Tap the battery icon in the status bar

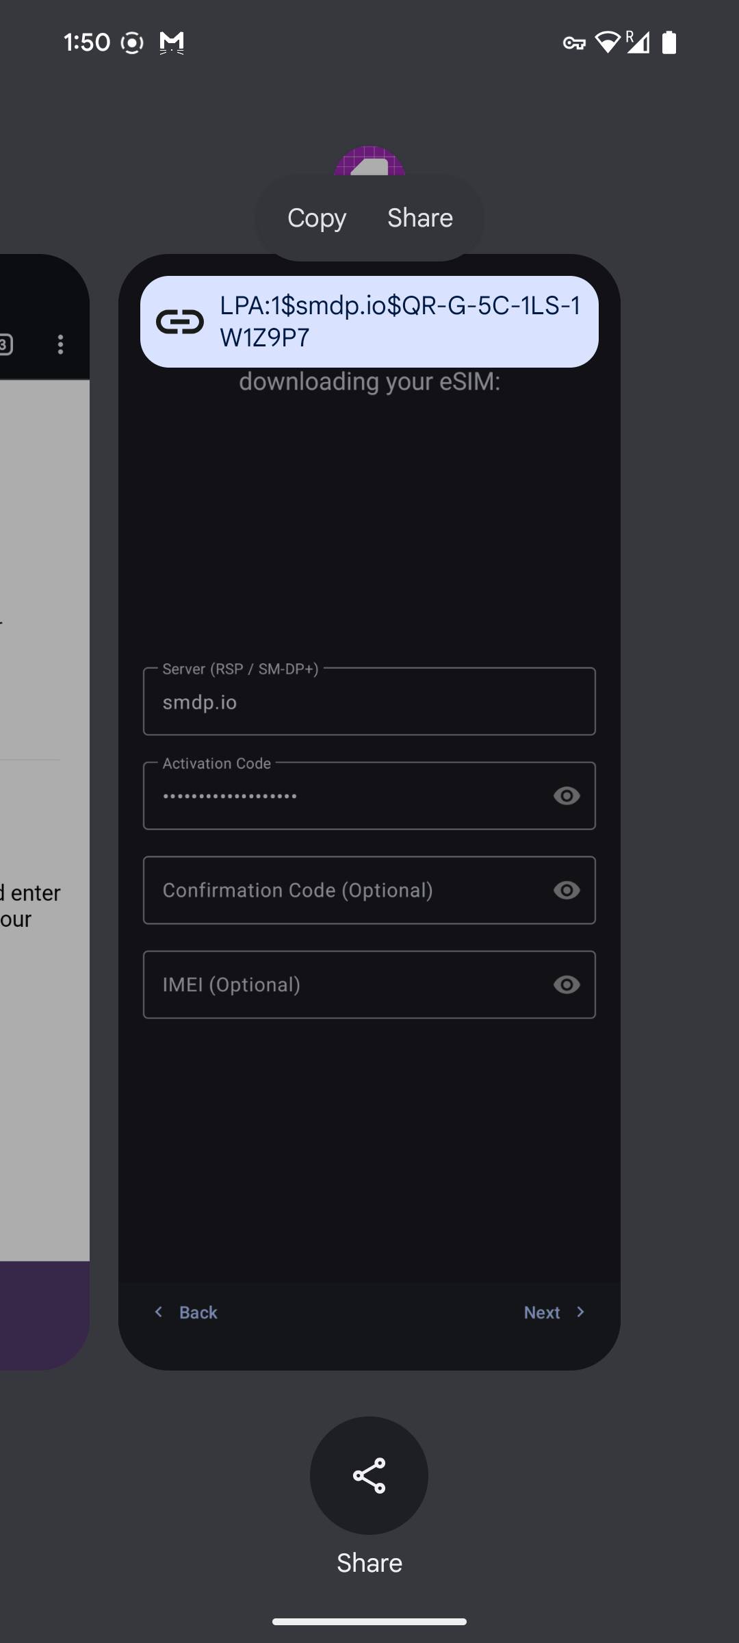click(x=669, y=42)
